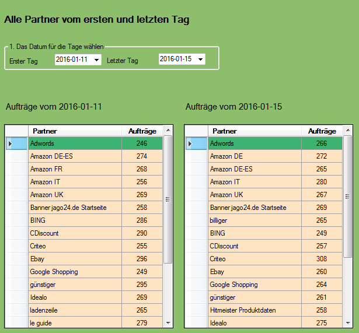Sort right table by Partner column header
Viewport: 359px width, 333px height.
(255, 131)
